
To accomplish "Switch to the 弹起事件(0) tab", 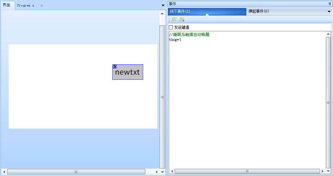I will coord(258,11).
